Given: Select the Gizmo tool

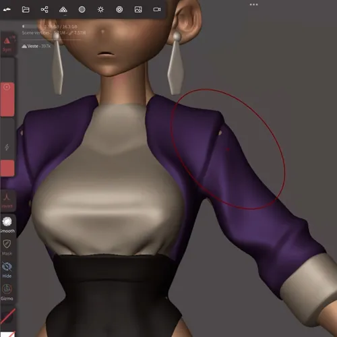Looking at the screenshot, I should click(x=7, y=292).
